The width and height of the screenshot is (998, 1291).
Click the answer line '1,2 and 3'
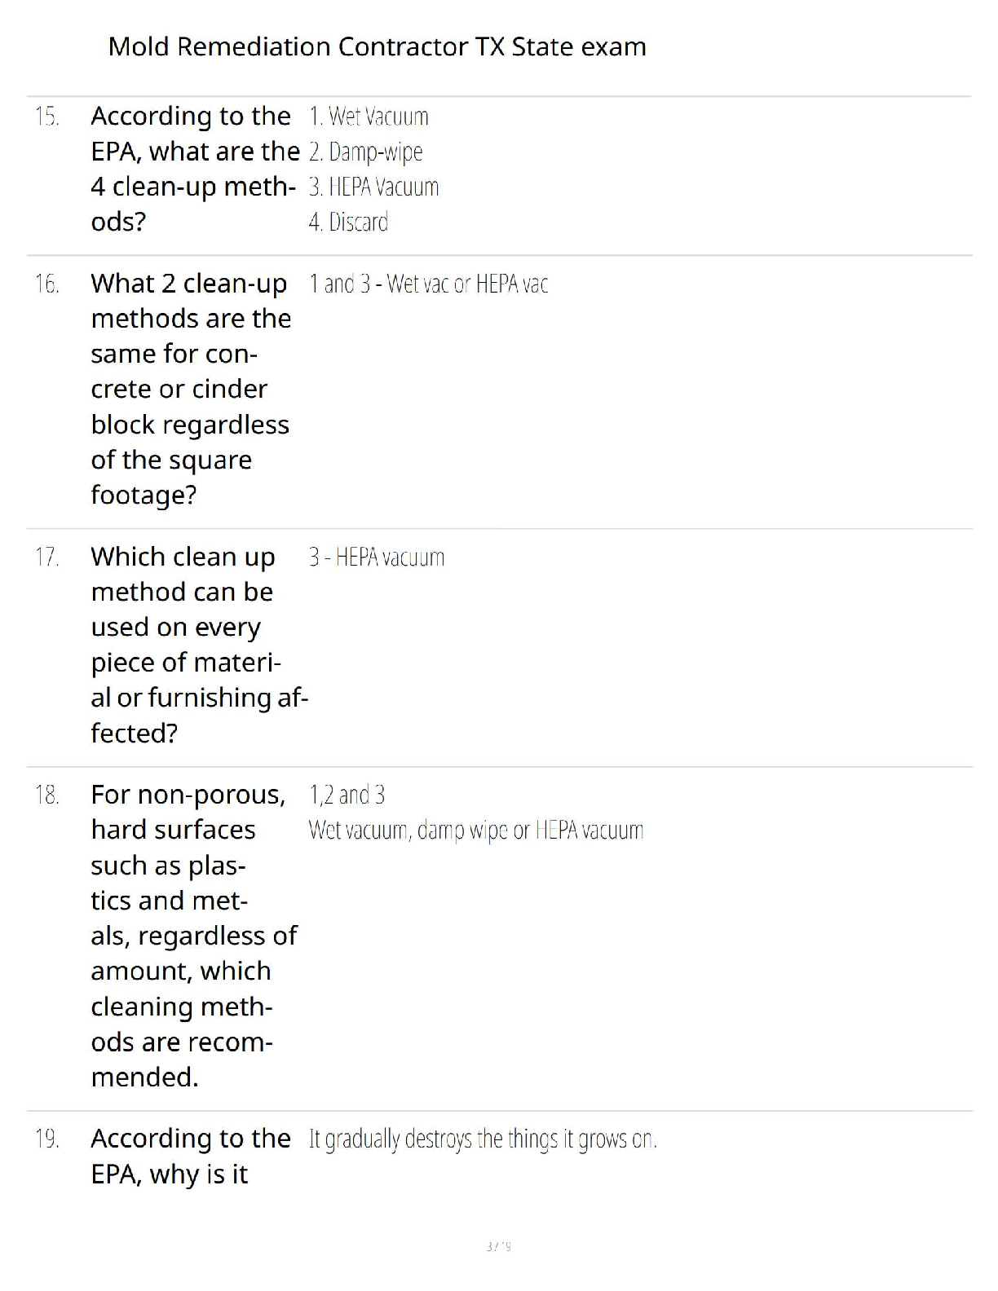click(347, 795)
